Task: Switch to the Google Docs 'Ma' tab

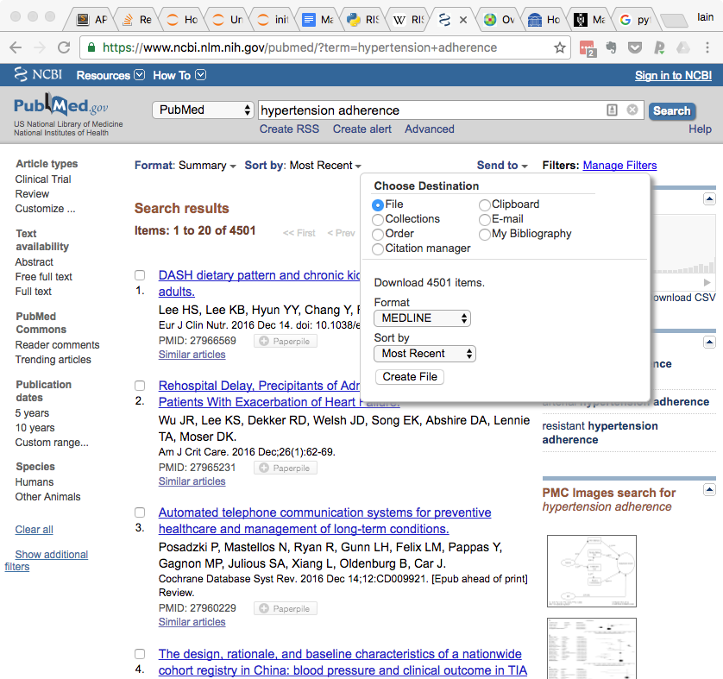Action: pos(317,19)
